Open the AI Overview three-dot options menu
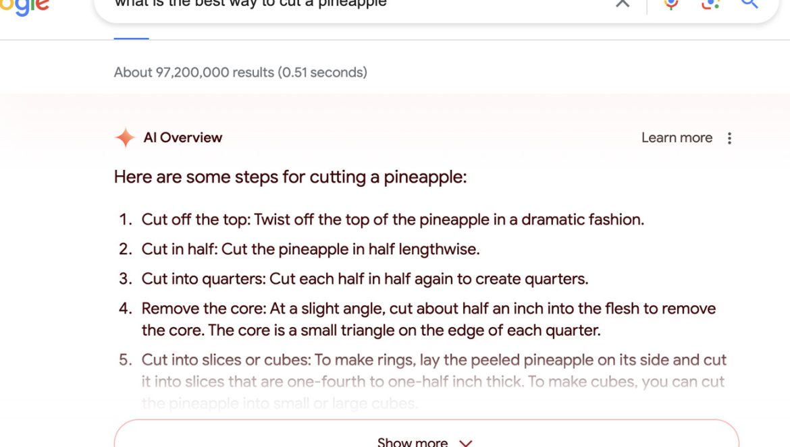 click(729, 138)
